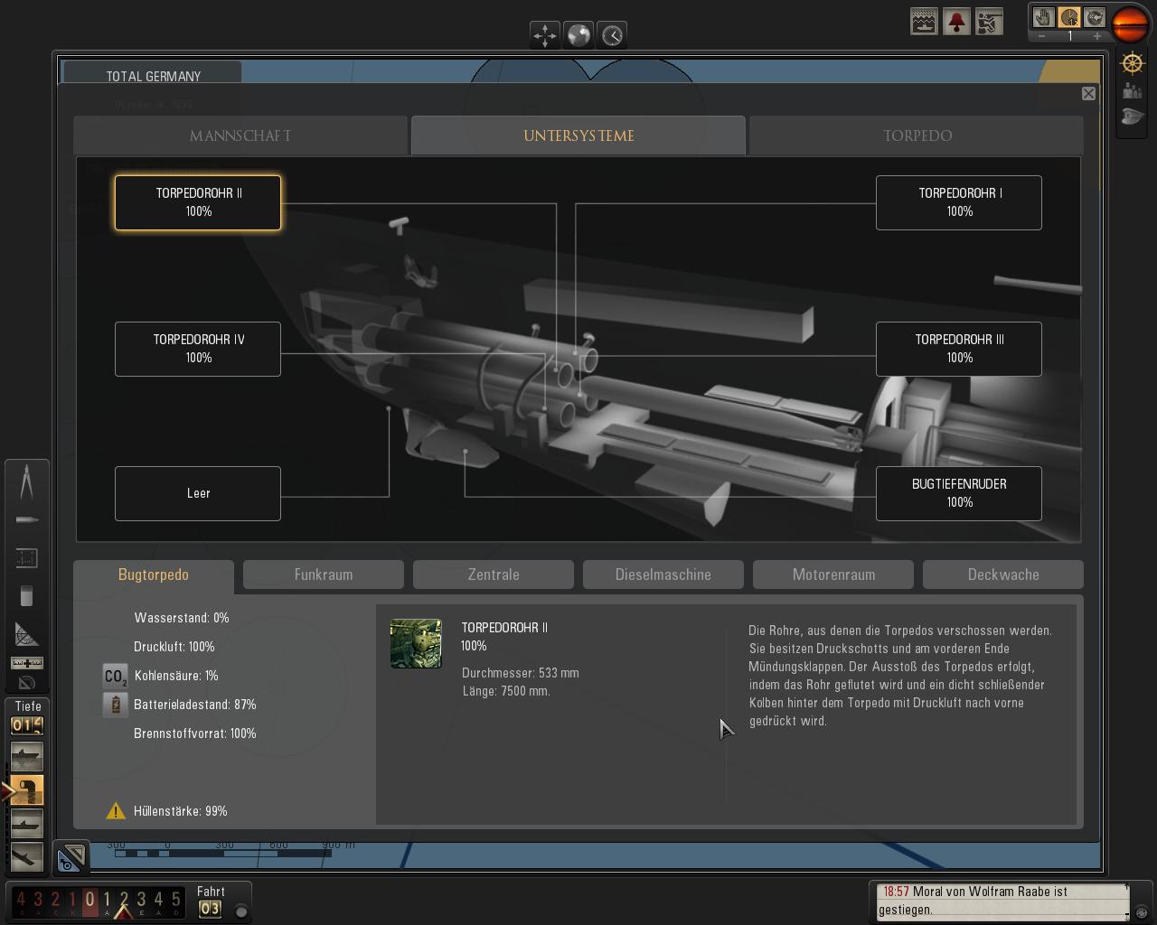Image resolution: width=1157 pixels, height=925 pixels.
Task: Select the ruler measuring tool
Action: [27, 663]
